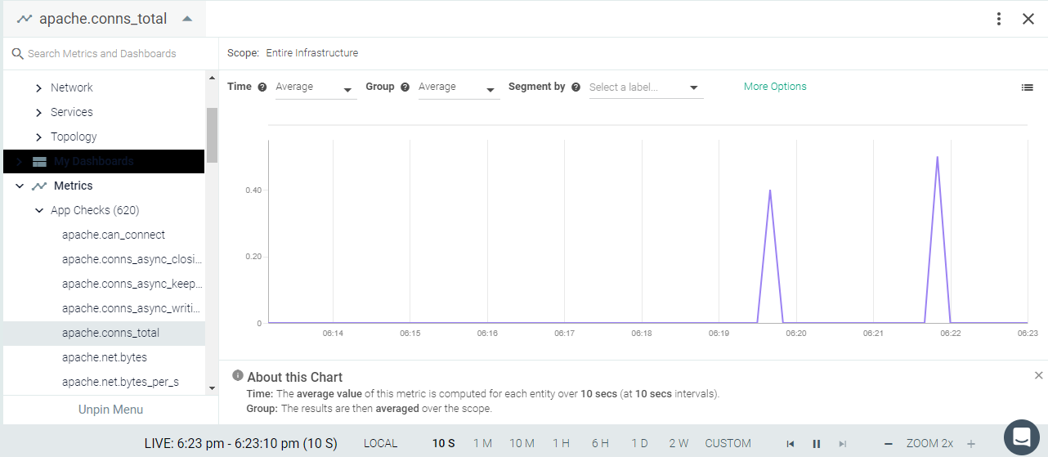The height and width of the screenshot is (457, 1048).
Task: Open the chat support bubble
Action: (x=1020, y=437)
